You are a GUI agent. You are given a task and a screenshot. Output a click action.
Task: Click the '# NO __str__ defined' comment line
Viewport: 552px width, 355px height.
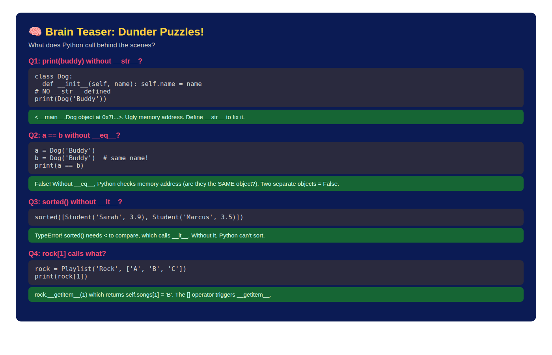73,92
